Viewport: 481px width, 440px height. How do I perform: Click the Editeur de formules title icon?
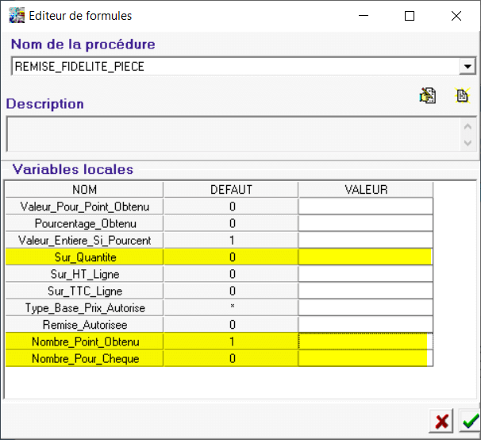16,15
